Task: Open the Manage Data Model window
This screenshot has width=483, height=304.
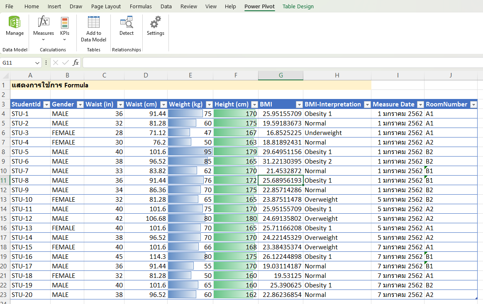Action: 15,26
